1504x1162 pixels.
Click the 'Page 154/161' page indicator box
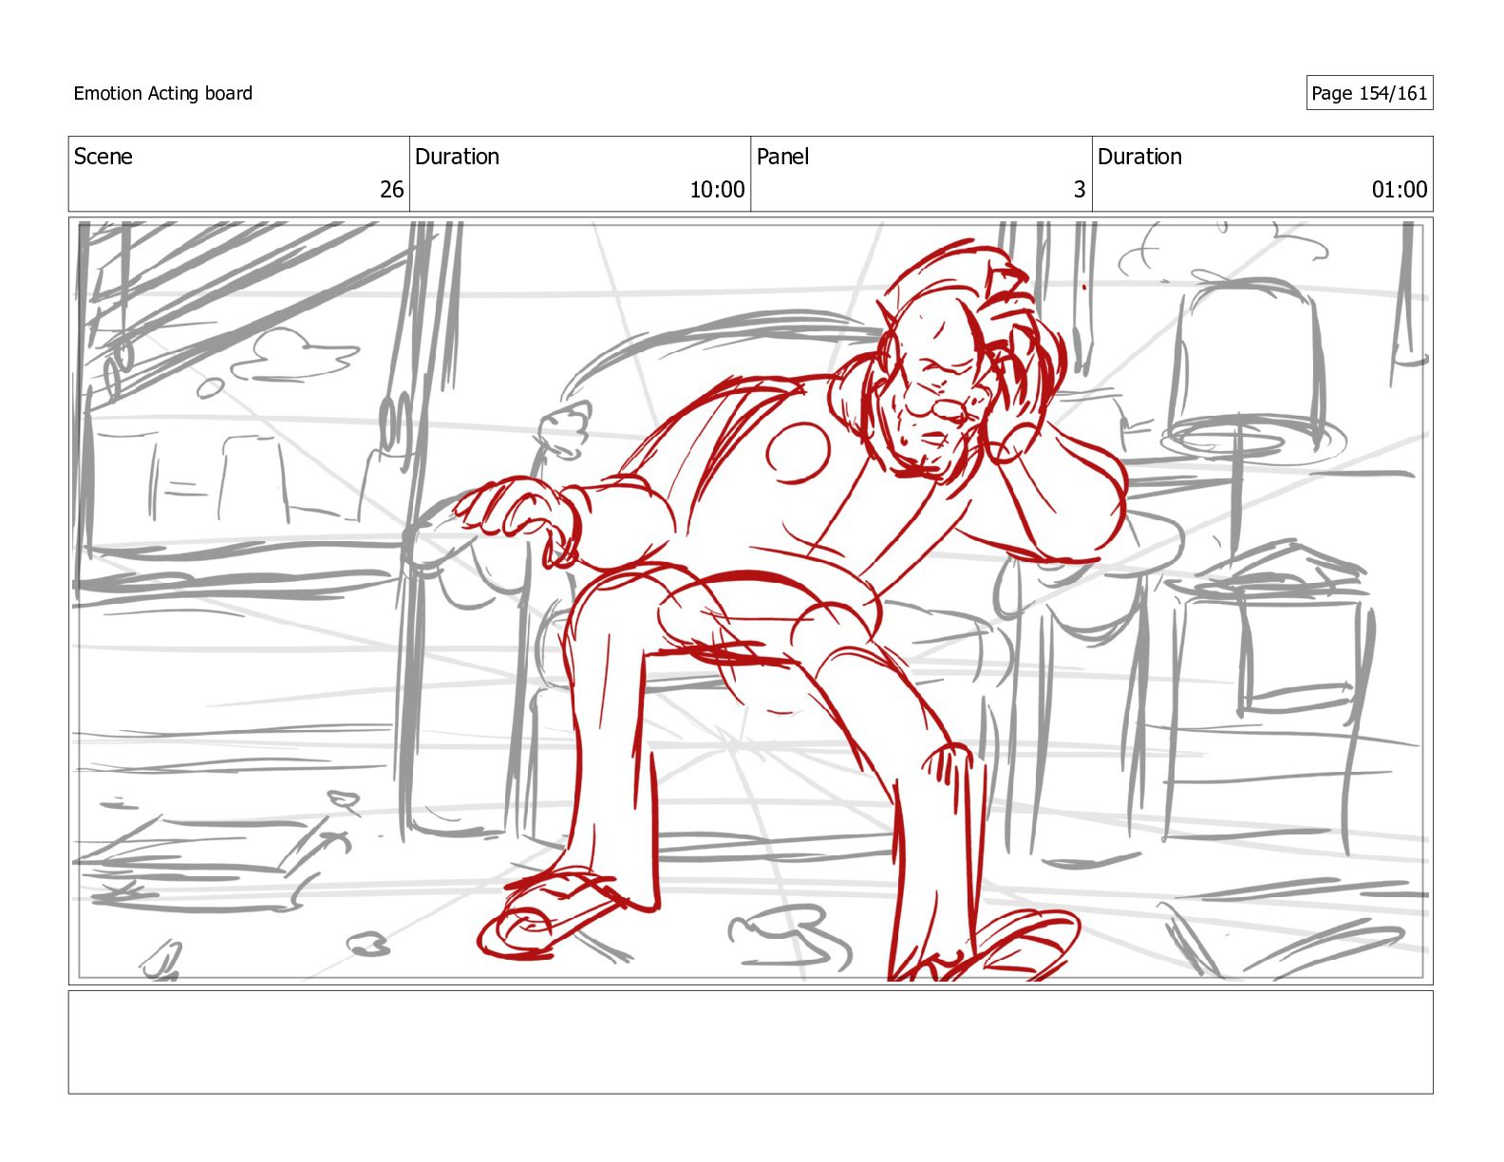[x=1369, y=93]
